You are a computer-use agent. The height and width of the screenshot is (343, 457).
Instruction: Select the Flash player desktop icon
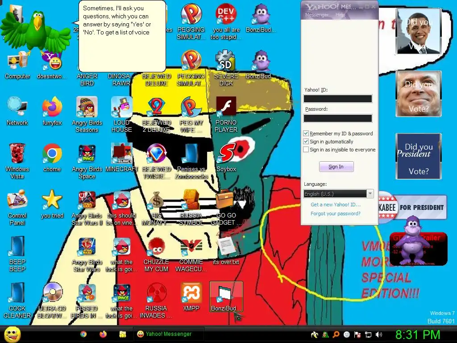point(226,114)
